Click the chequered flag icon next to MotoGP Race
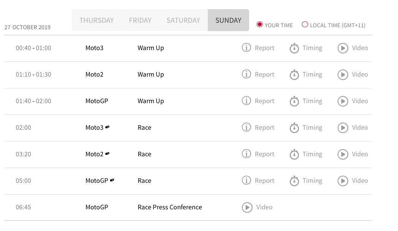The width and height of the screenshot is (398, 231). pos(112,180)
